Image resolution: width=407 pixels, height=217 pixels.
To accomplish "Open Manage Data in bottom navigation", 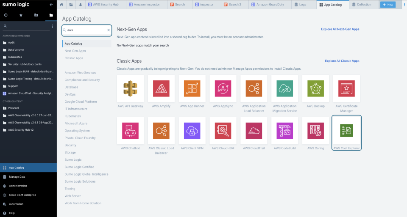I will click(x=28, y=177).
